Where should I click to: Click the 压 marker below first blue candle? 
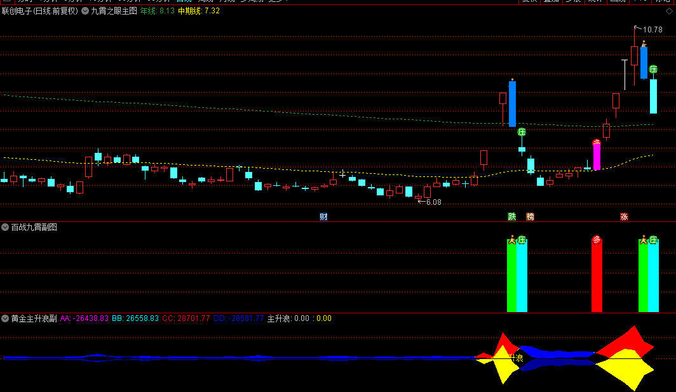(522, 132)
